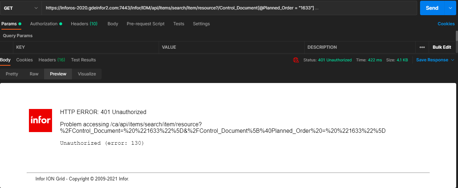Click the request URL field
The image size is (458, 188).
[x=229, y=8]
